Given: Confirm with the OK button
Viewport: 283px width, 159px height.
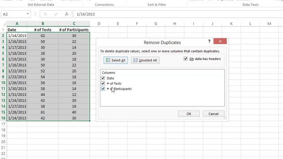Looking at the screenshot, I should 189,114.
